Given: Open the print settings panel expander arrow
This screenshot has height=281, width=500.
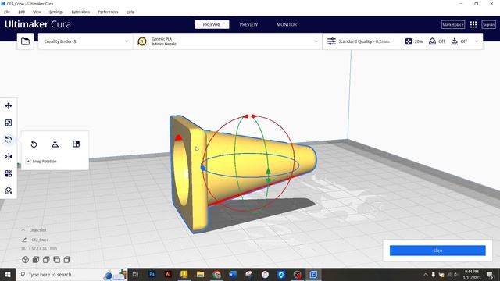Looking at the screenshot, I should 477,41.
